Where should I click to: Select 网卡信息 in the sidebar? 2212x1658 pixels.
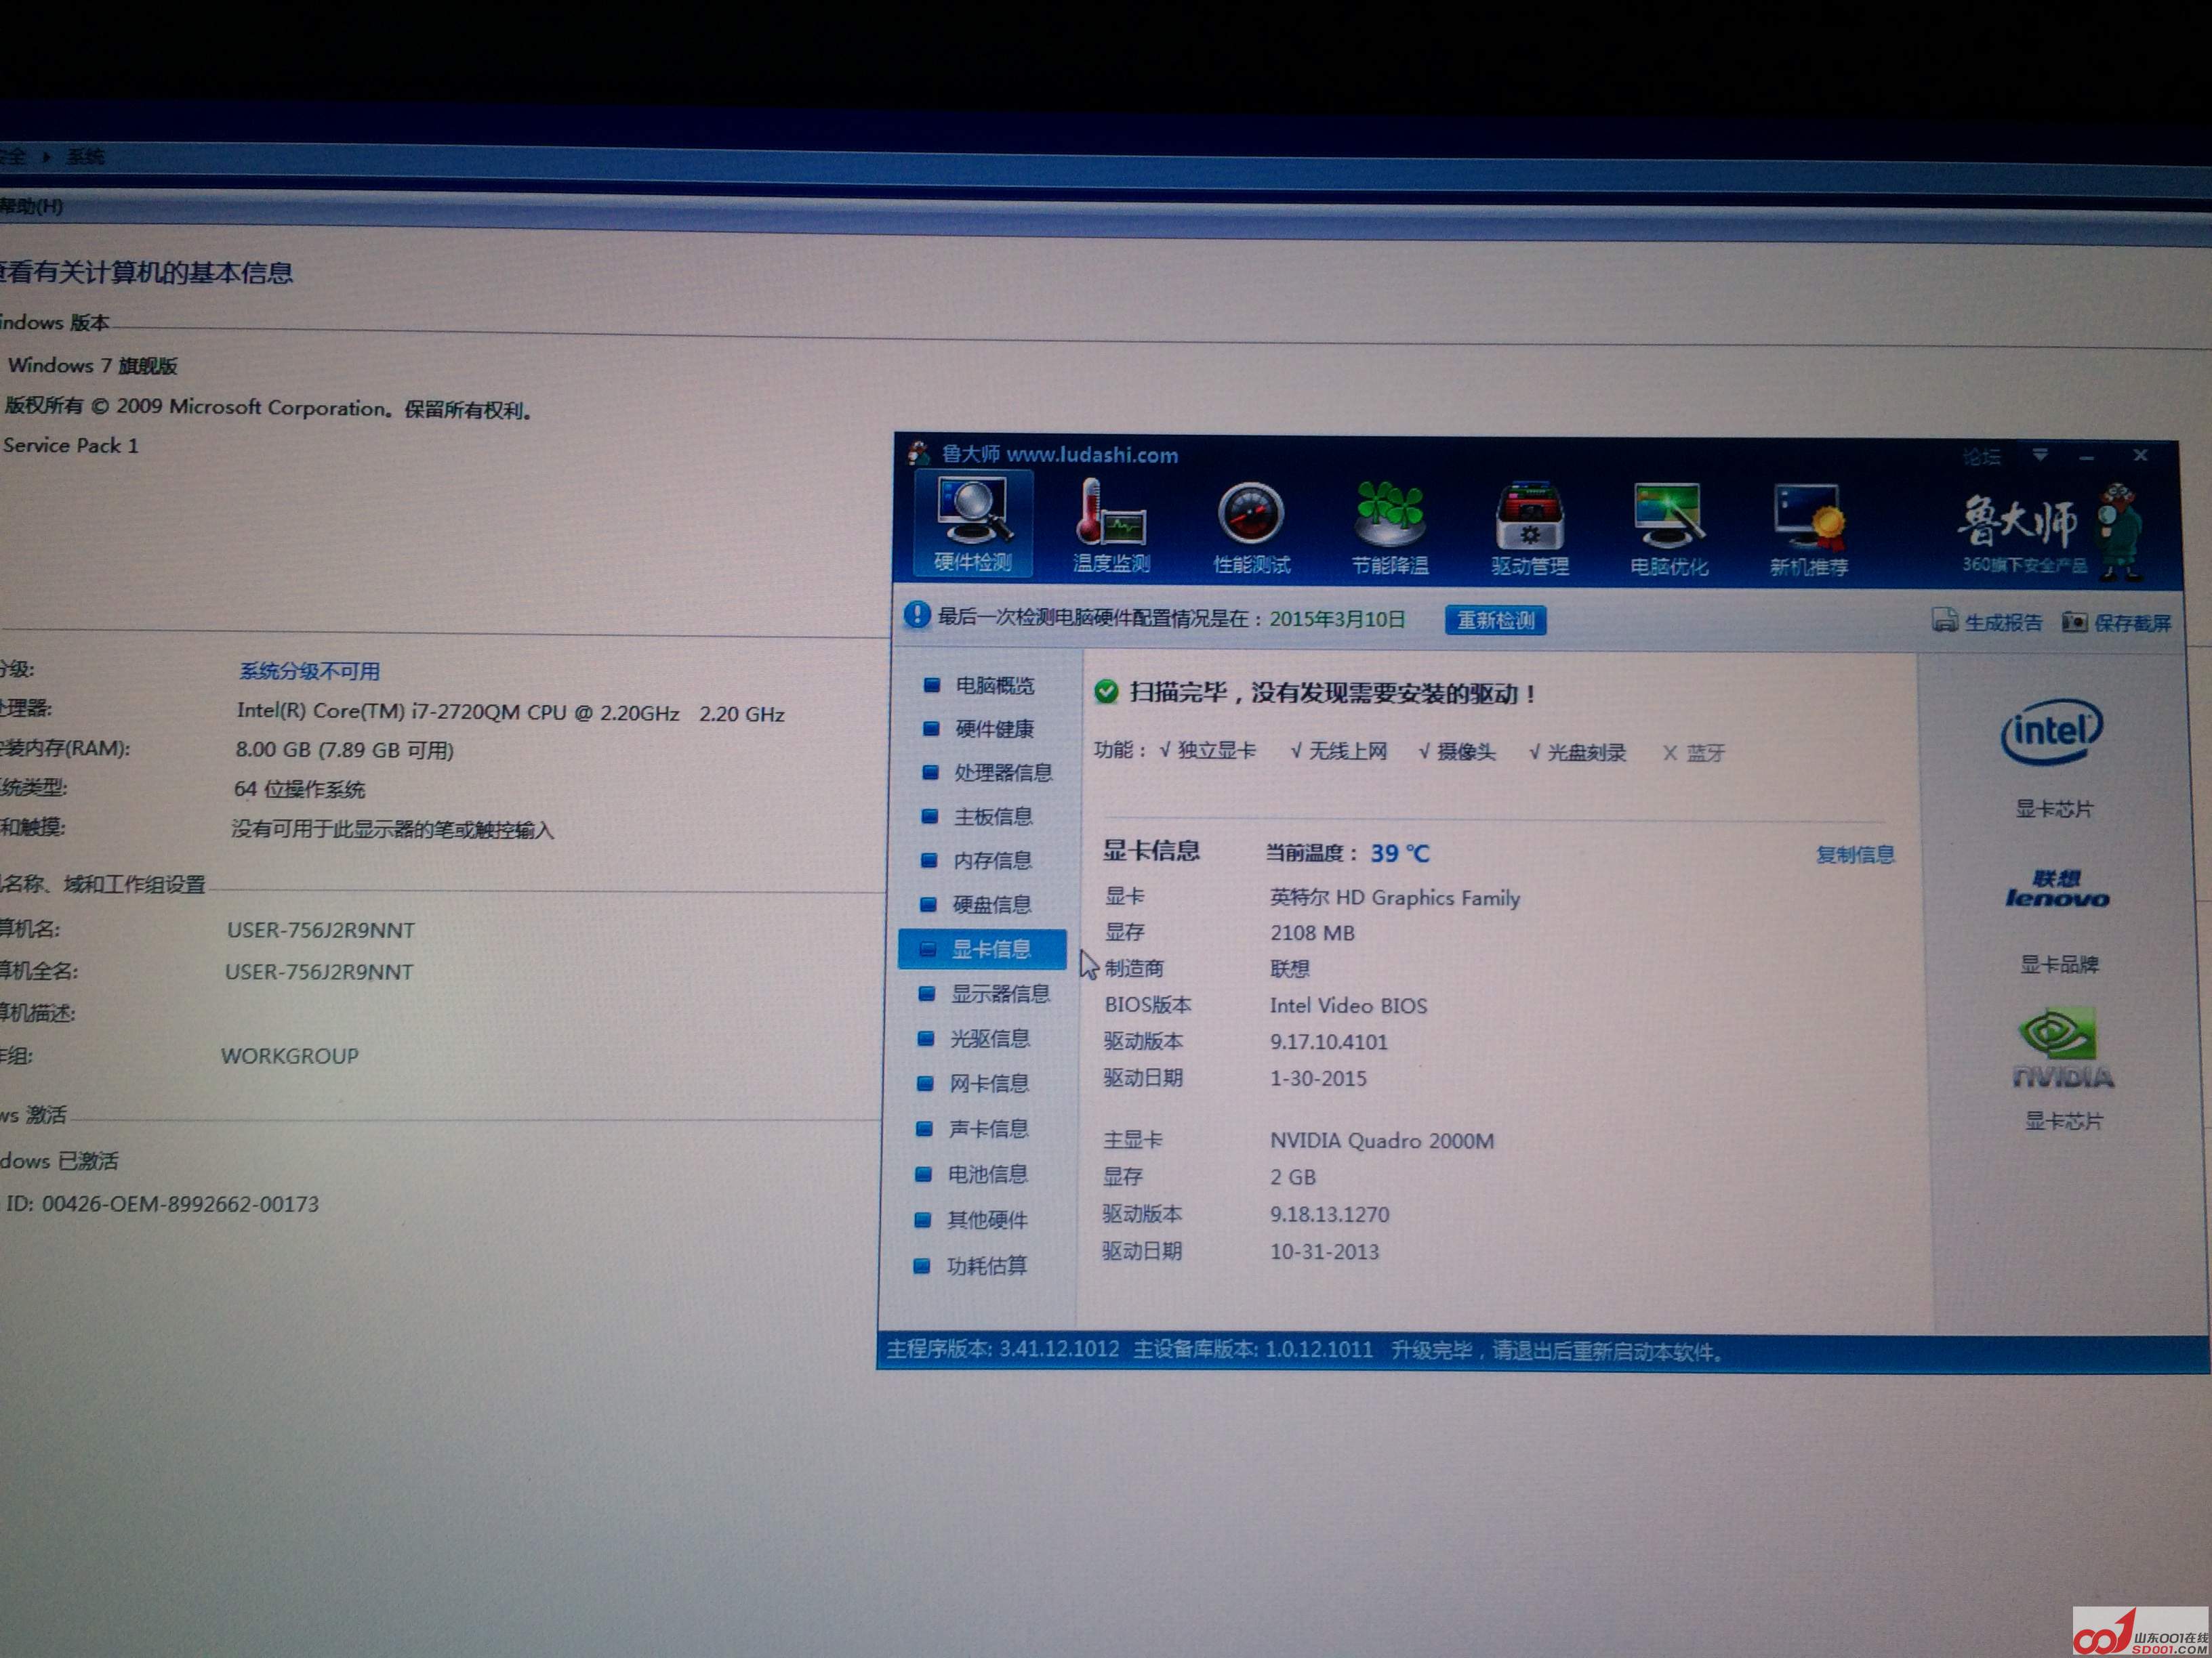click(988, 1084)
